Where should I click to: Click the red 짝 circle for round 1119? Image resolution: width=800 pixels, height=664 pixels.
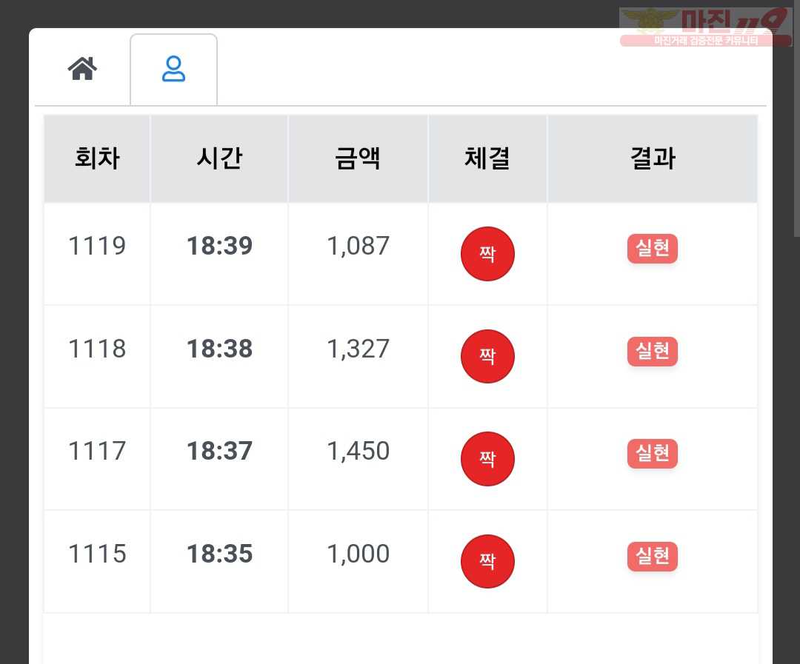(x=487, y=253)
